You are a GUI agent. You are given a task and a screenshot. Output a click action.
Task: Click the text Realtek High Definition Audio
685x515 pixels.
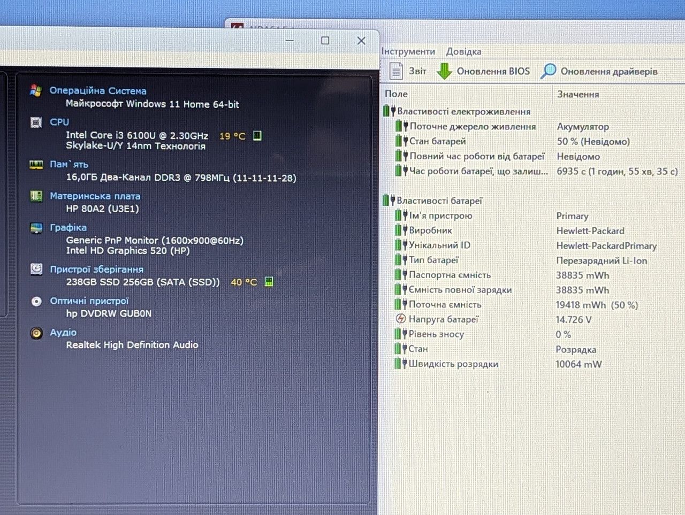pos(132,345)
